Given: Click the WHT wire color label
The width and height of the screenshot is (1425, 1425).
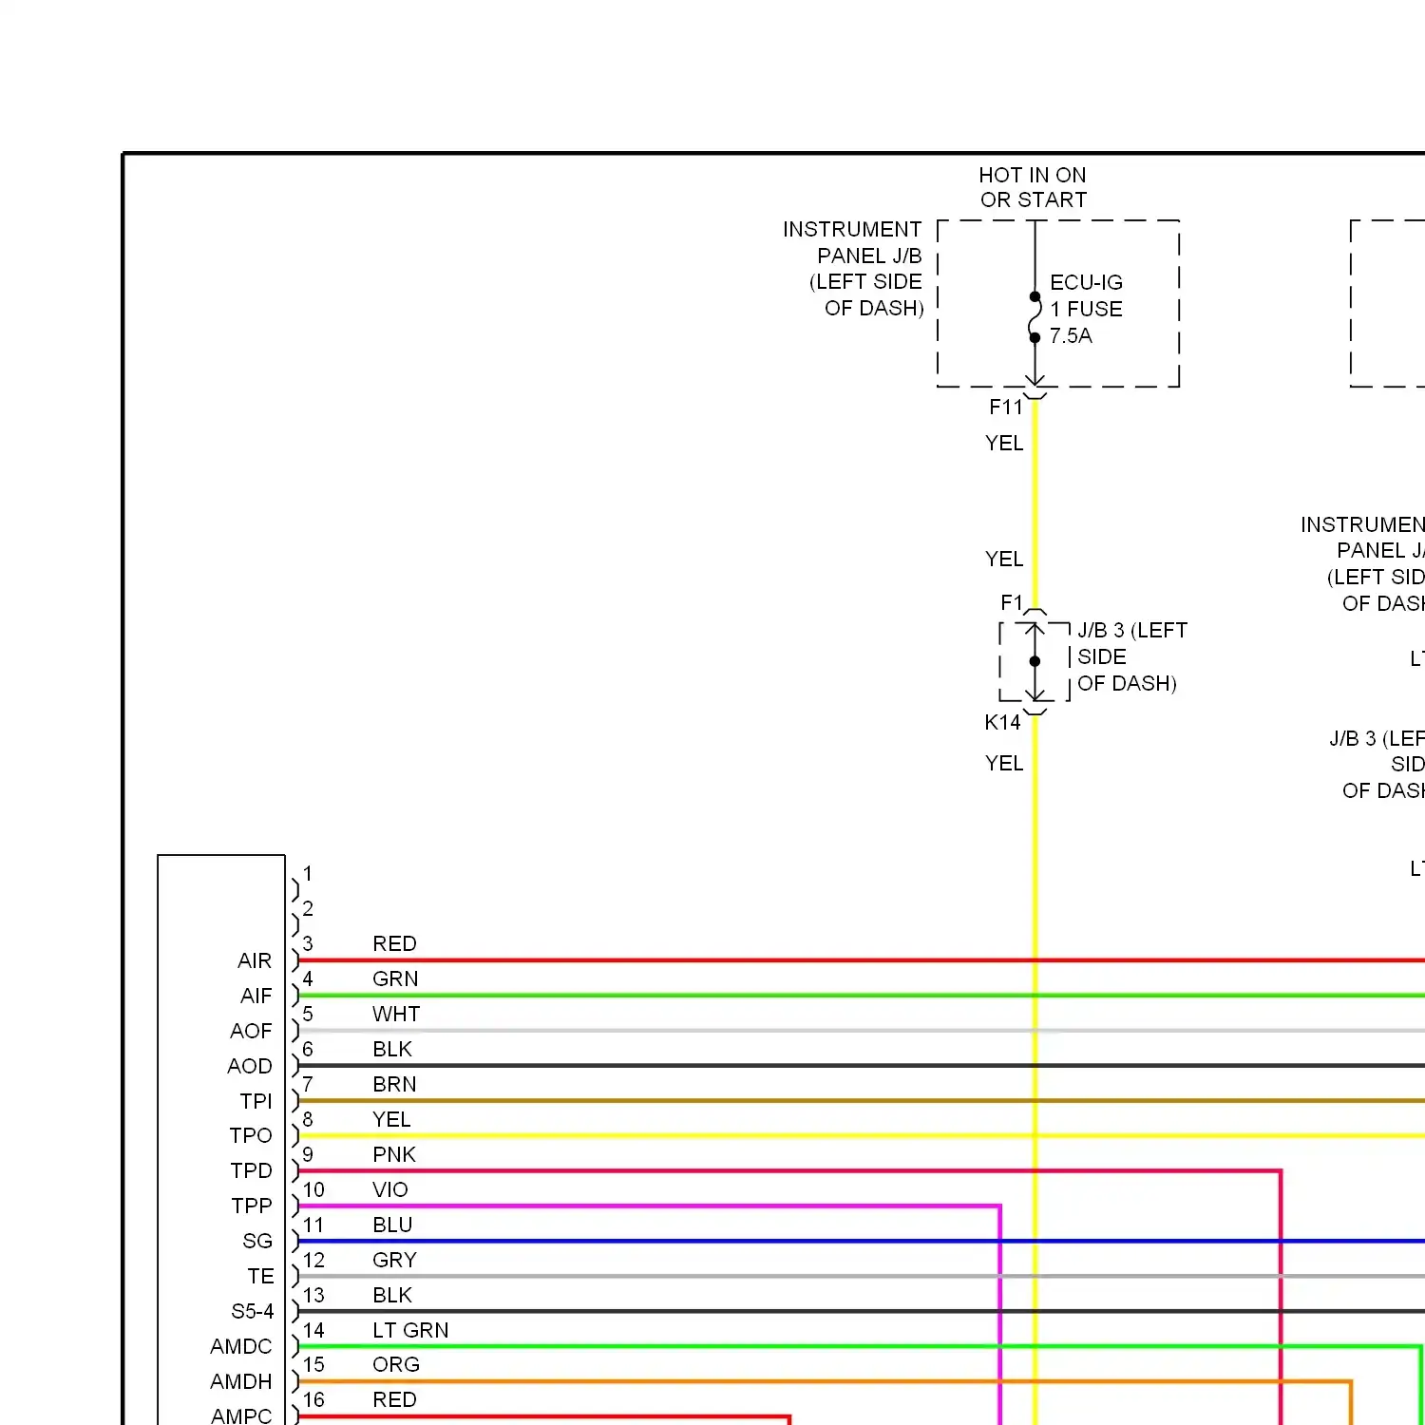Looking at the screenshot, I should (396, 1014).
